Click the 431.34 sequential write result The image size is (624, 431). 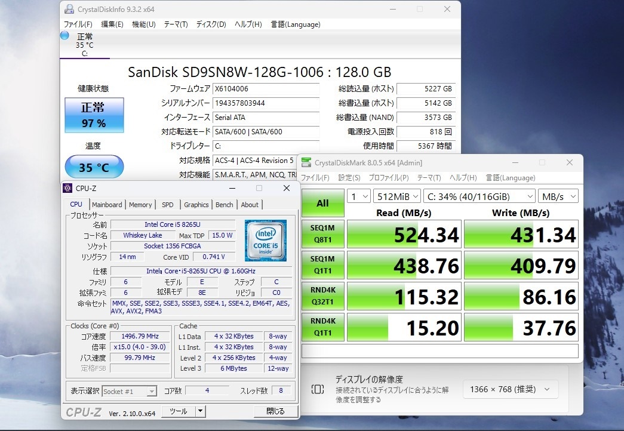pyautogui.click(x=521, y=234)
